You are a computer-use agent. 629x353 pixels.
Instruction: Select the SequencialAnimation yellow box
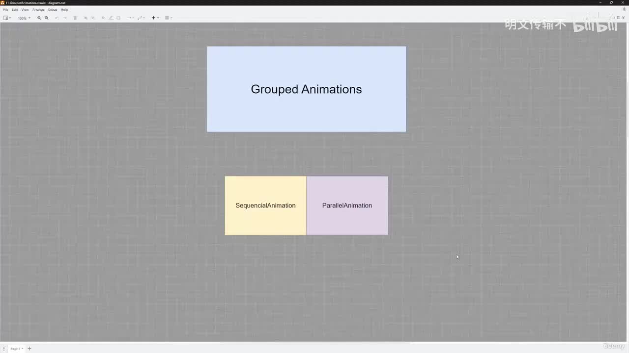[266, 205]
